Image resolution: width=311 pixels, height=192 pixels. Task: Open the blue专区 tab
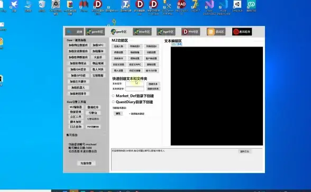142,32
